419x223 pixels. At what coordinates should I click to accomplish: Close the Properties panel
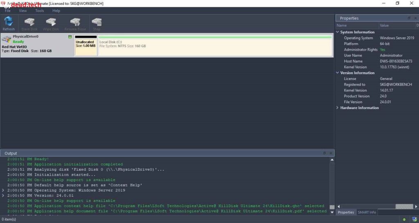click(416, 18)
